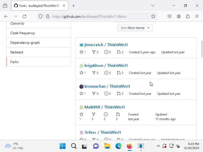Image resolution: width=203 pixels, height=152 pixels.
Task: Click the fork icon for kronuschan fork
Action: point(94,93)
